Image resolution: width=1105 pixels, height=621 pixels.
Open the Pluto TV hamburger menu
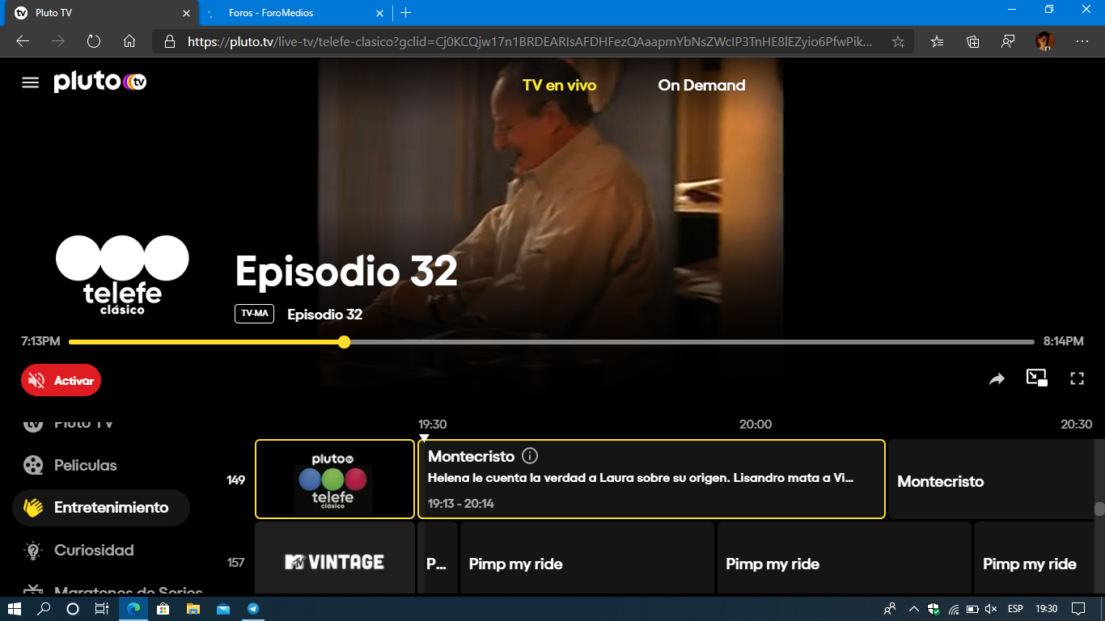[30, 82]
